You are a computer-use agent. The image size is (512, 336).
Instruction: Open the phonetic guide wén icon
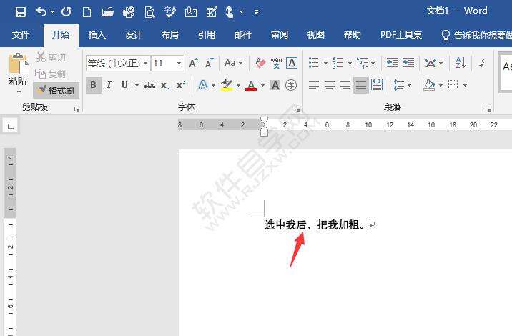tap(276, 63)
